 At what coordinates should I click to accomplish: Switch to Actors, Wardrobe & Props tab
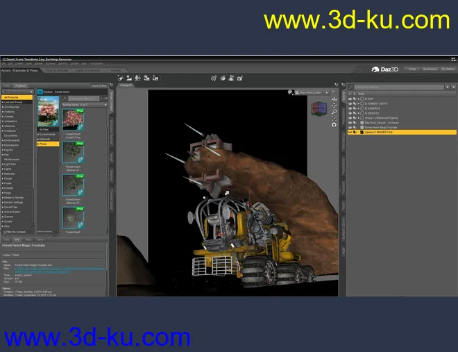[21, 70]
